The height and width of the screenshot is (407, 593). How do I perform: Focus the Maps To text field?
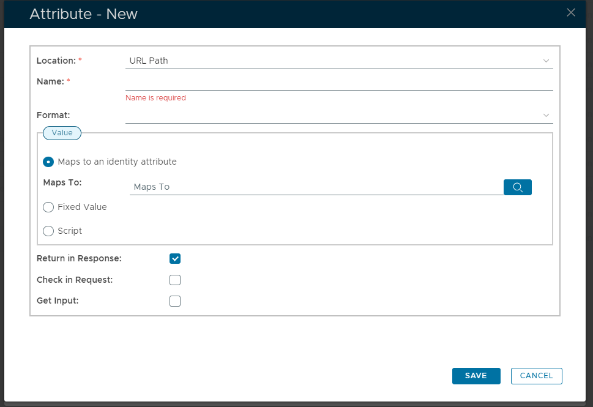(x=315, y=187)
